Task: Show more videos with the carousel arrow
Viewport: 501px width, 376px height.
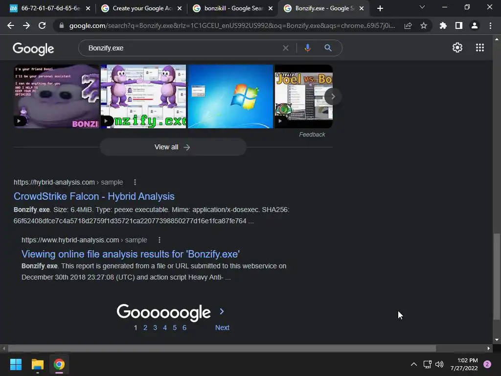Action: tap(333, 96)
